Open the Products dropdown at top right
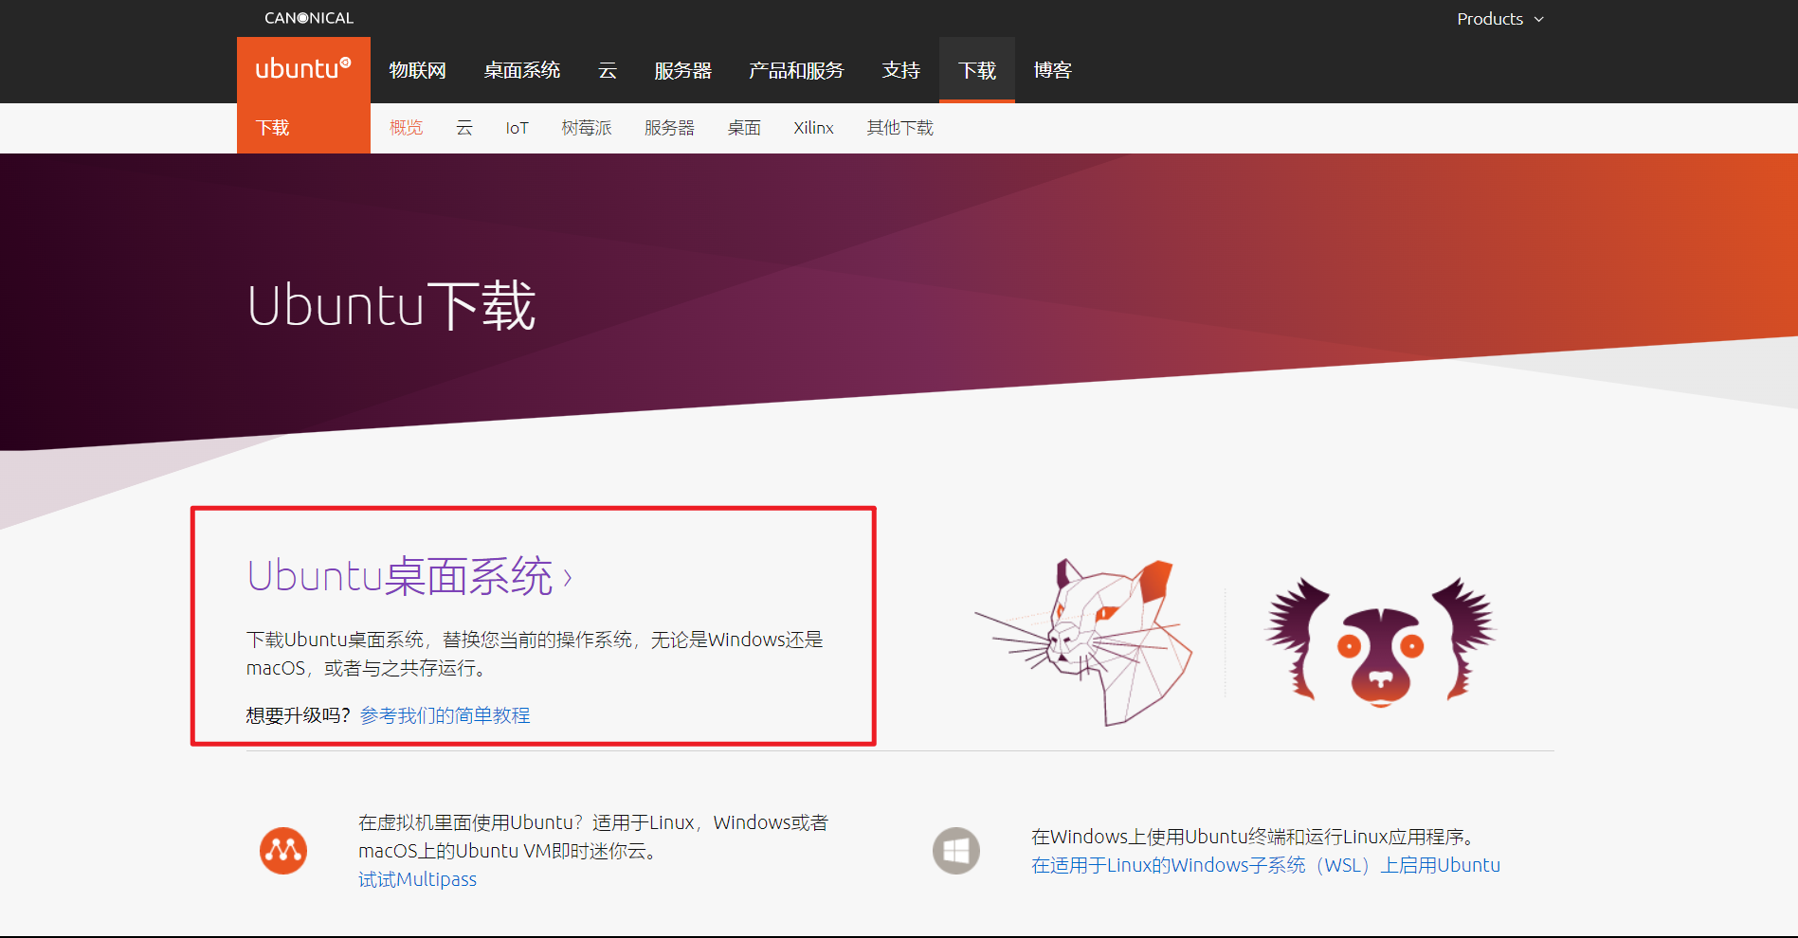The height and width of the screenshot is (938, 1798). (1500, 18)
